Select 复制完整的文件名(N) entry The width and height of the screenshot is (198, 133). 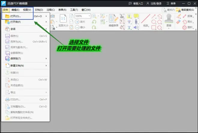(x=25, y=112)
